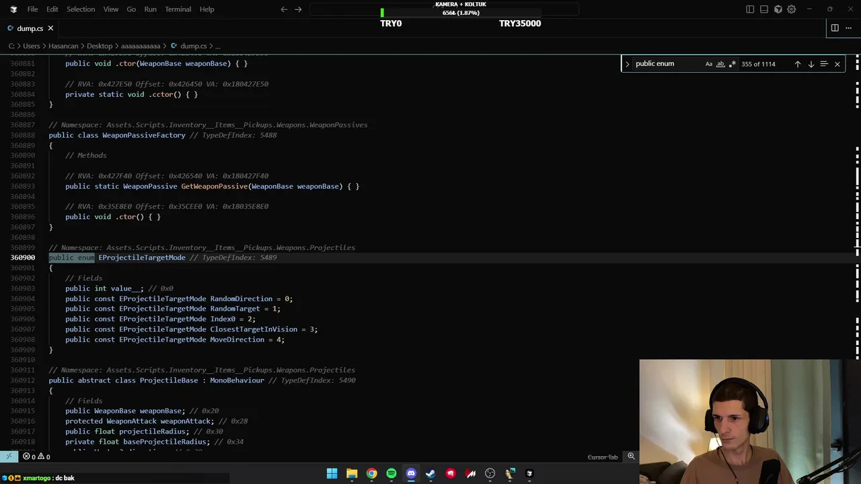Open Spotify from taskbar
Viewport: 861px width, 484px height.
[391, 473]
